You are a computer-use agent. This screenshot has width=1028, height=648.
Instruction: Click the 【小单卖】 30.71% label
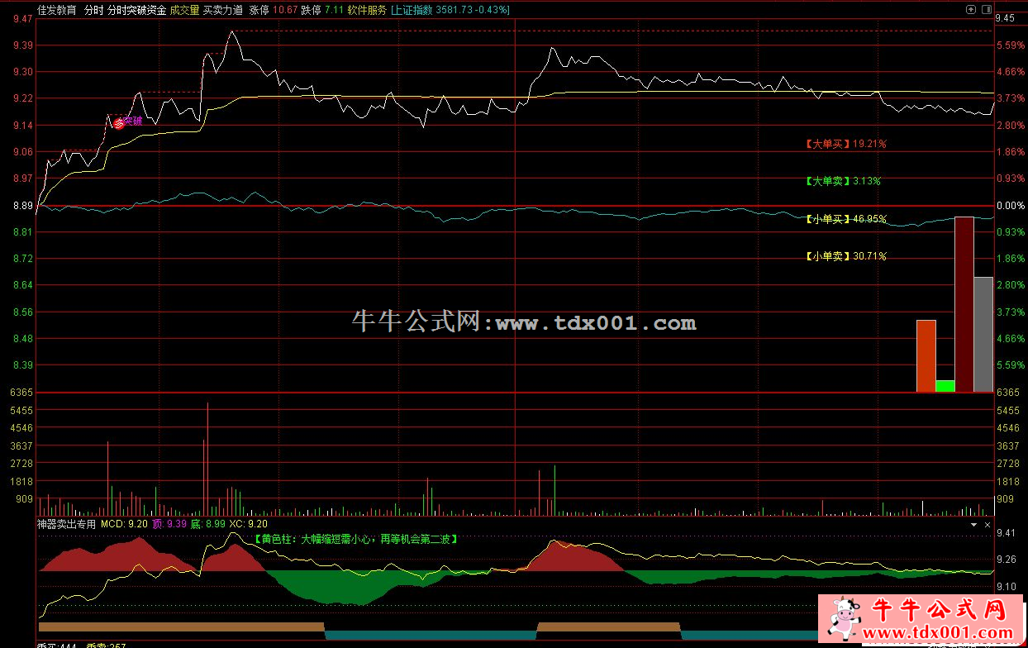(x=845, y=256)
